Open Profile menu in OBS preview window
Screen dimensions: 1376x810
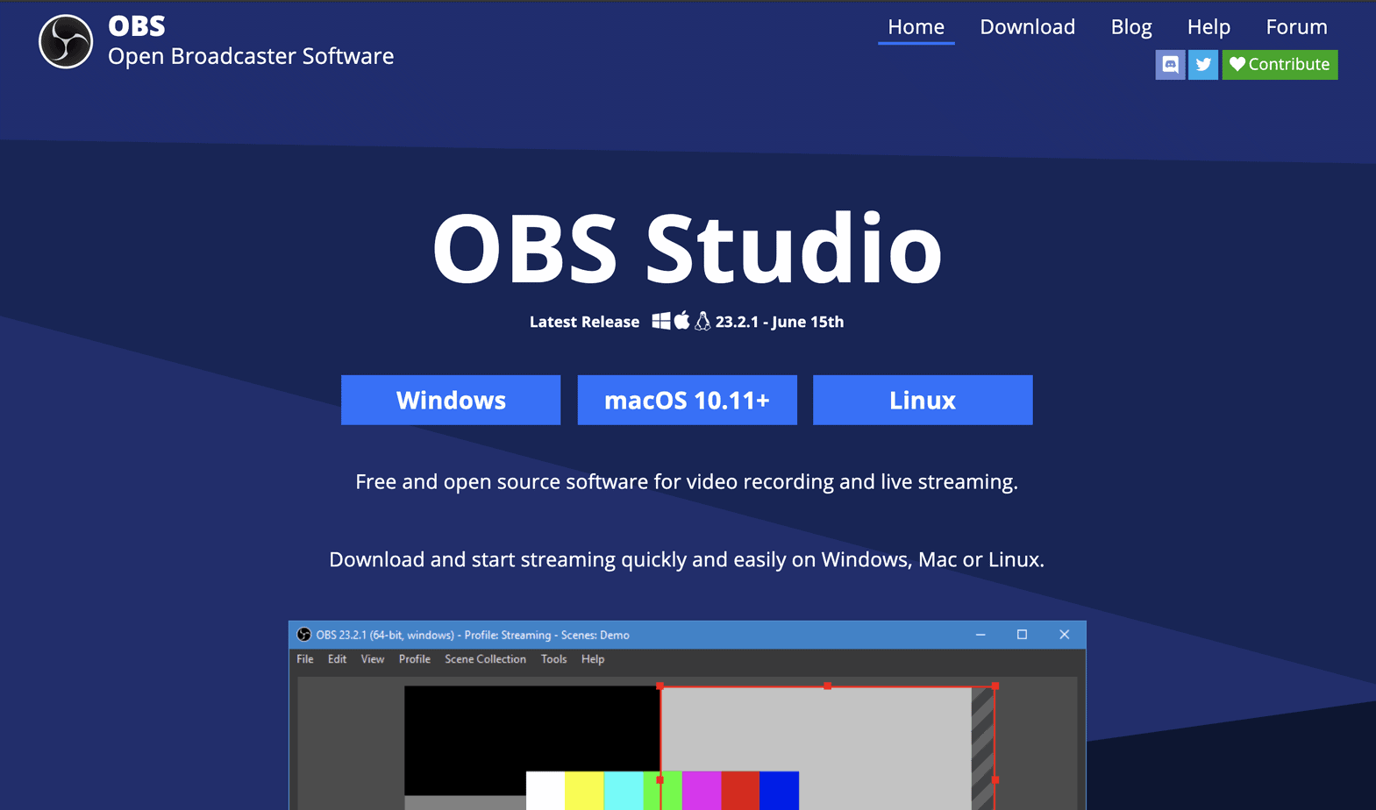tap(415, 659)
